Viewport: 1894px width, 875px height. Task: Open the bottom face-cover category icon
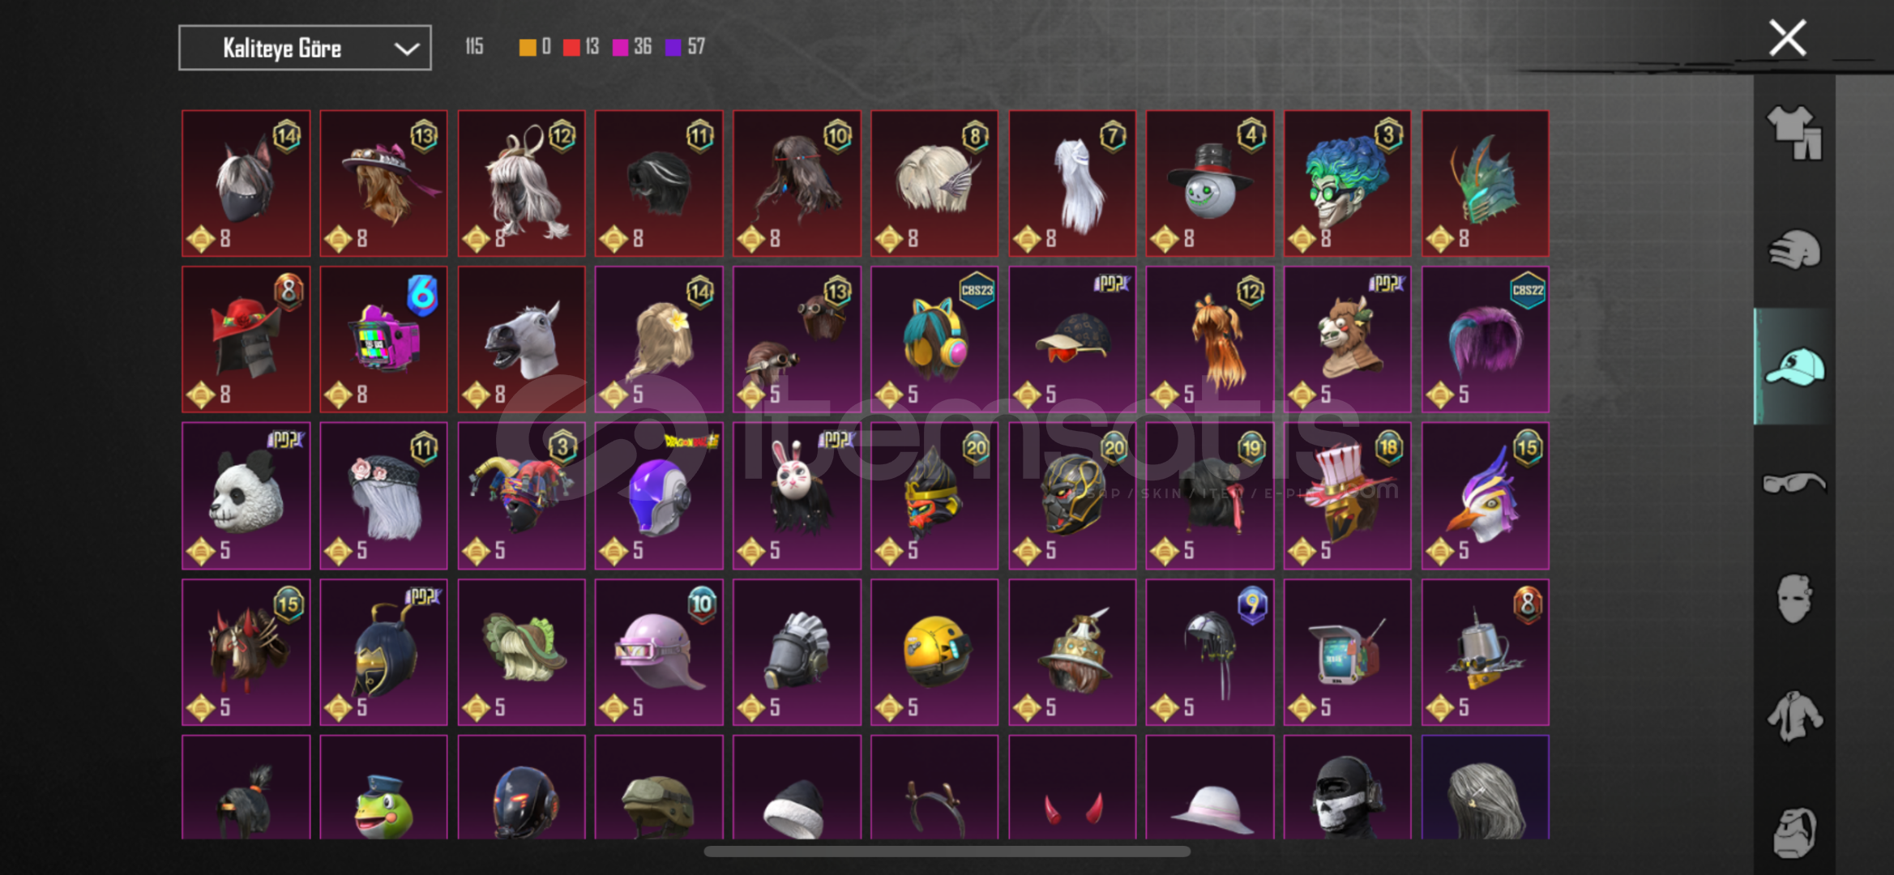pyautogui.click(x=1794, y=832)
